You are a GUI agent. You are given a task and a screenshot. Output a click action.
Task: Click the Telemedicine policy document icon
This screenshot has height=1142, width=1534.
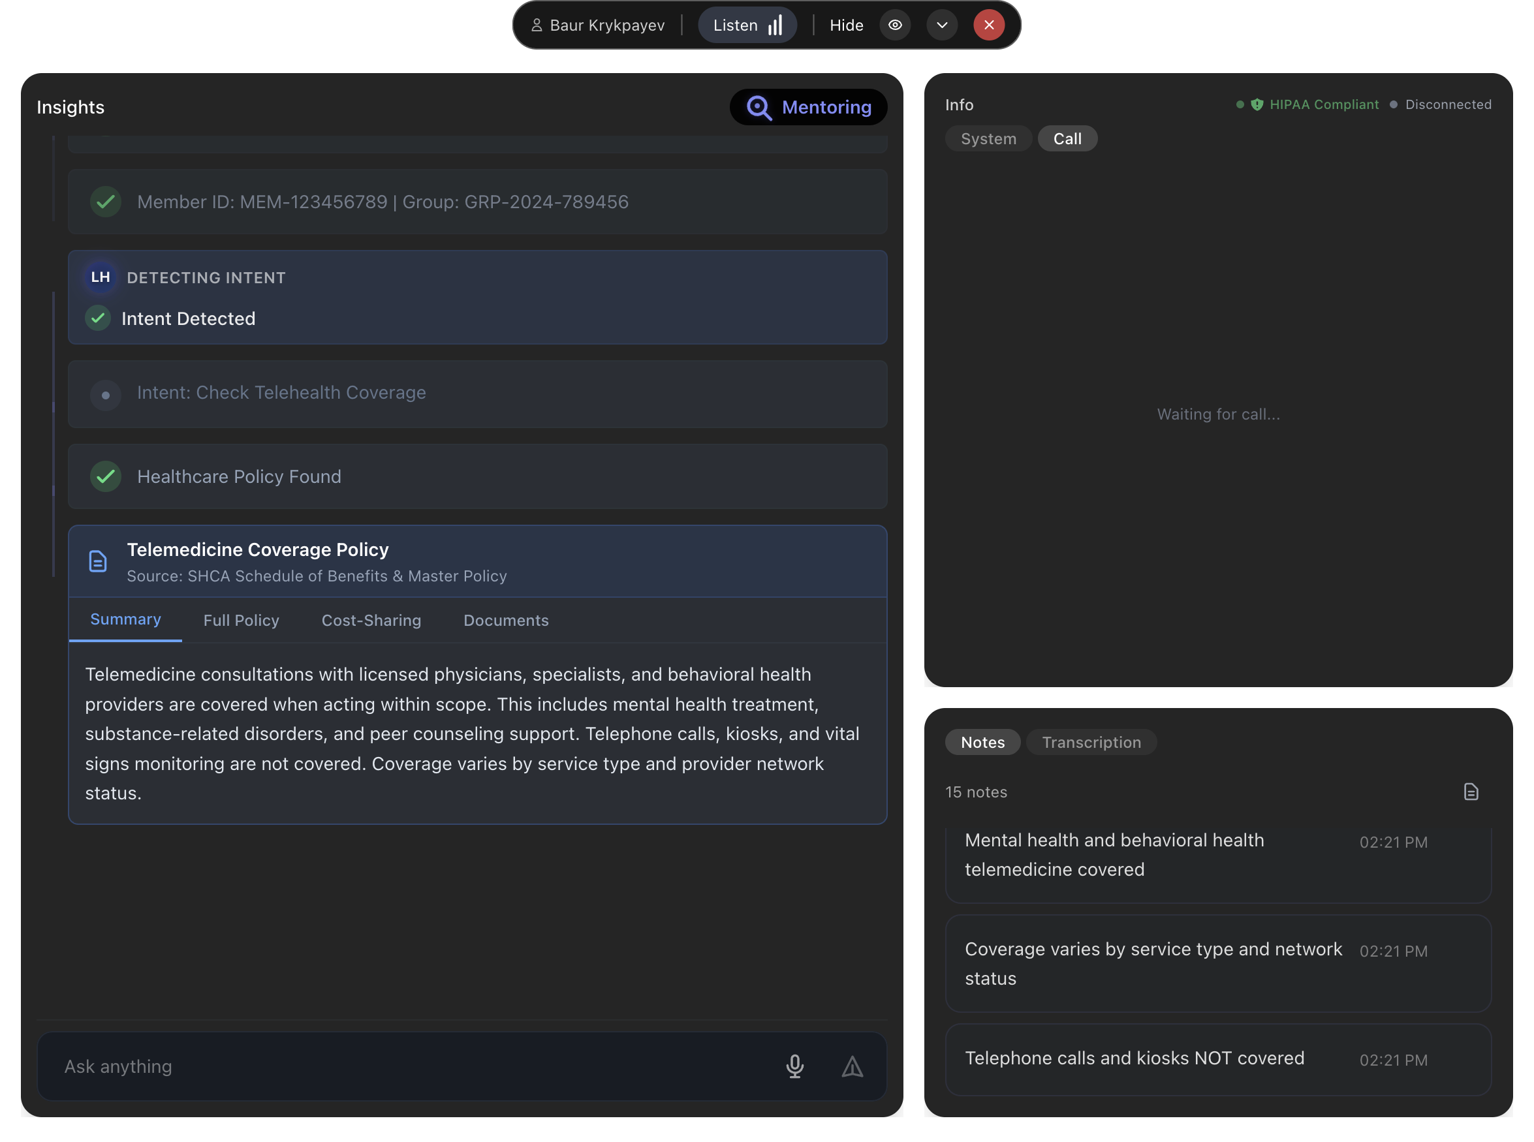click(x=98, y=561)
